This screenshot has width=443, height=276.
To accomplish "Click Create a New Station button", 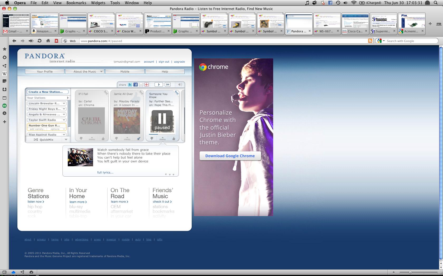I will [x=47, y=92].
